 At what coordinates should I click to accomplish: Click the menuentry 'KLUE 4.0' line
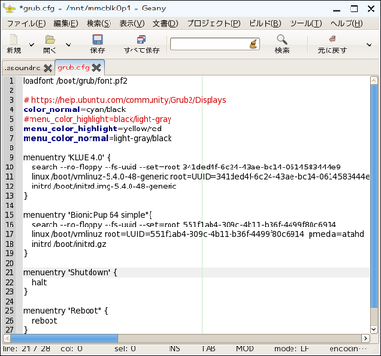coord(67,158)
